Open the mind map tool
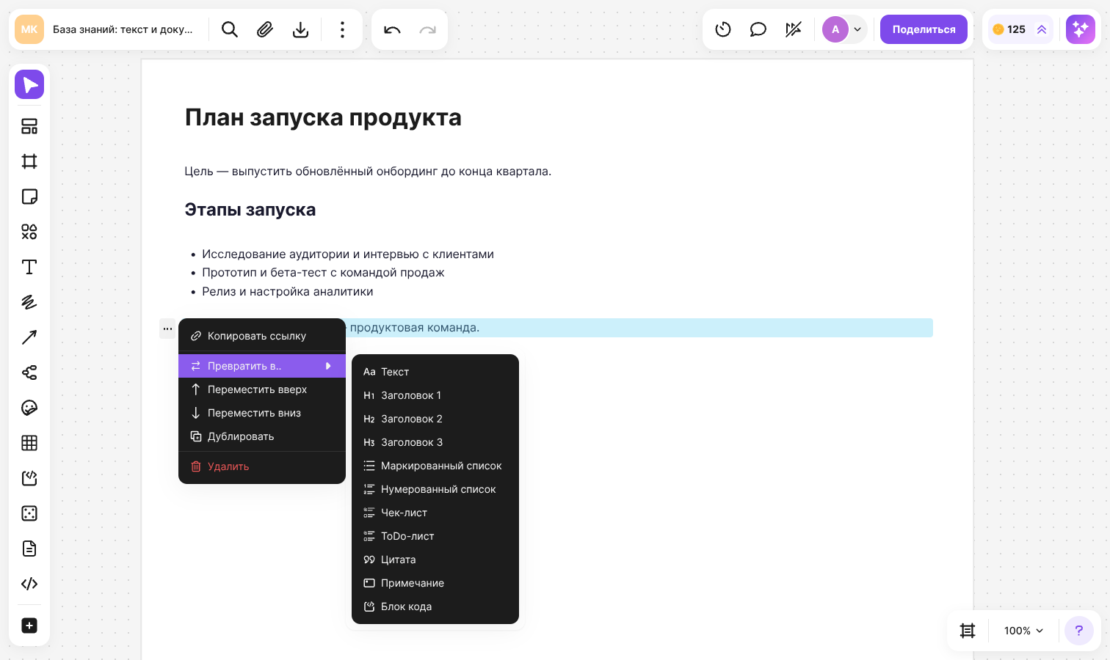Screen dimensions: 1110x660 29,373
